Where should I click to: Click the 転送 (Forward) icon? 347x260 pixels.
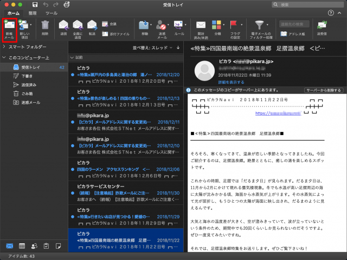click(92, 25)
